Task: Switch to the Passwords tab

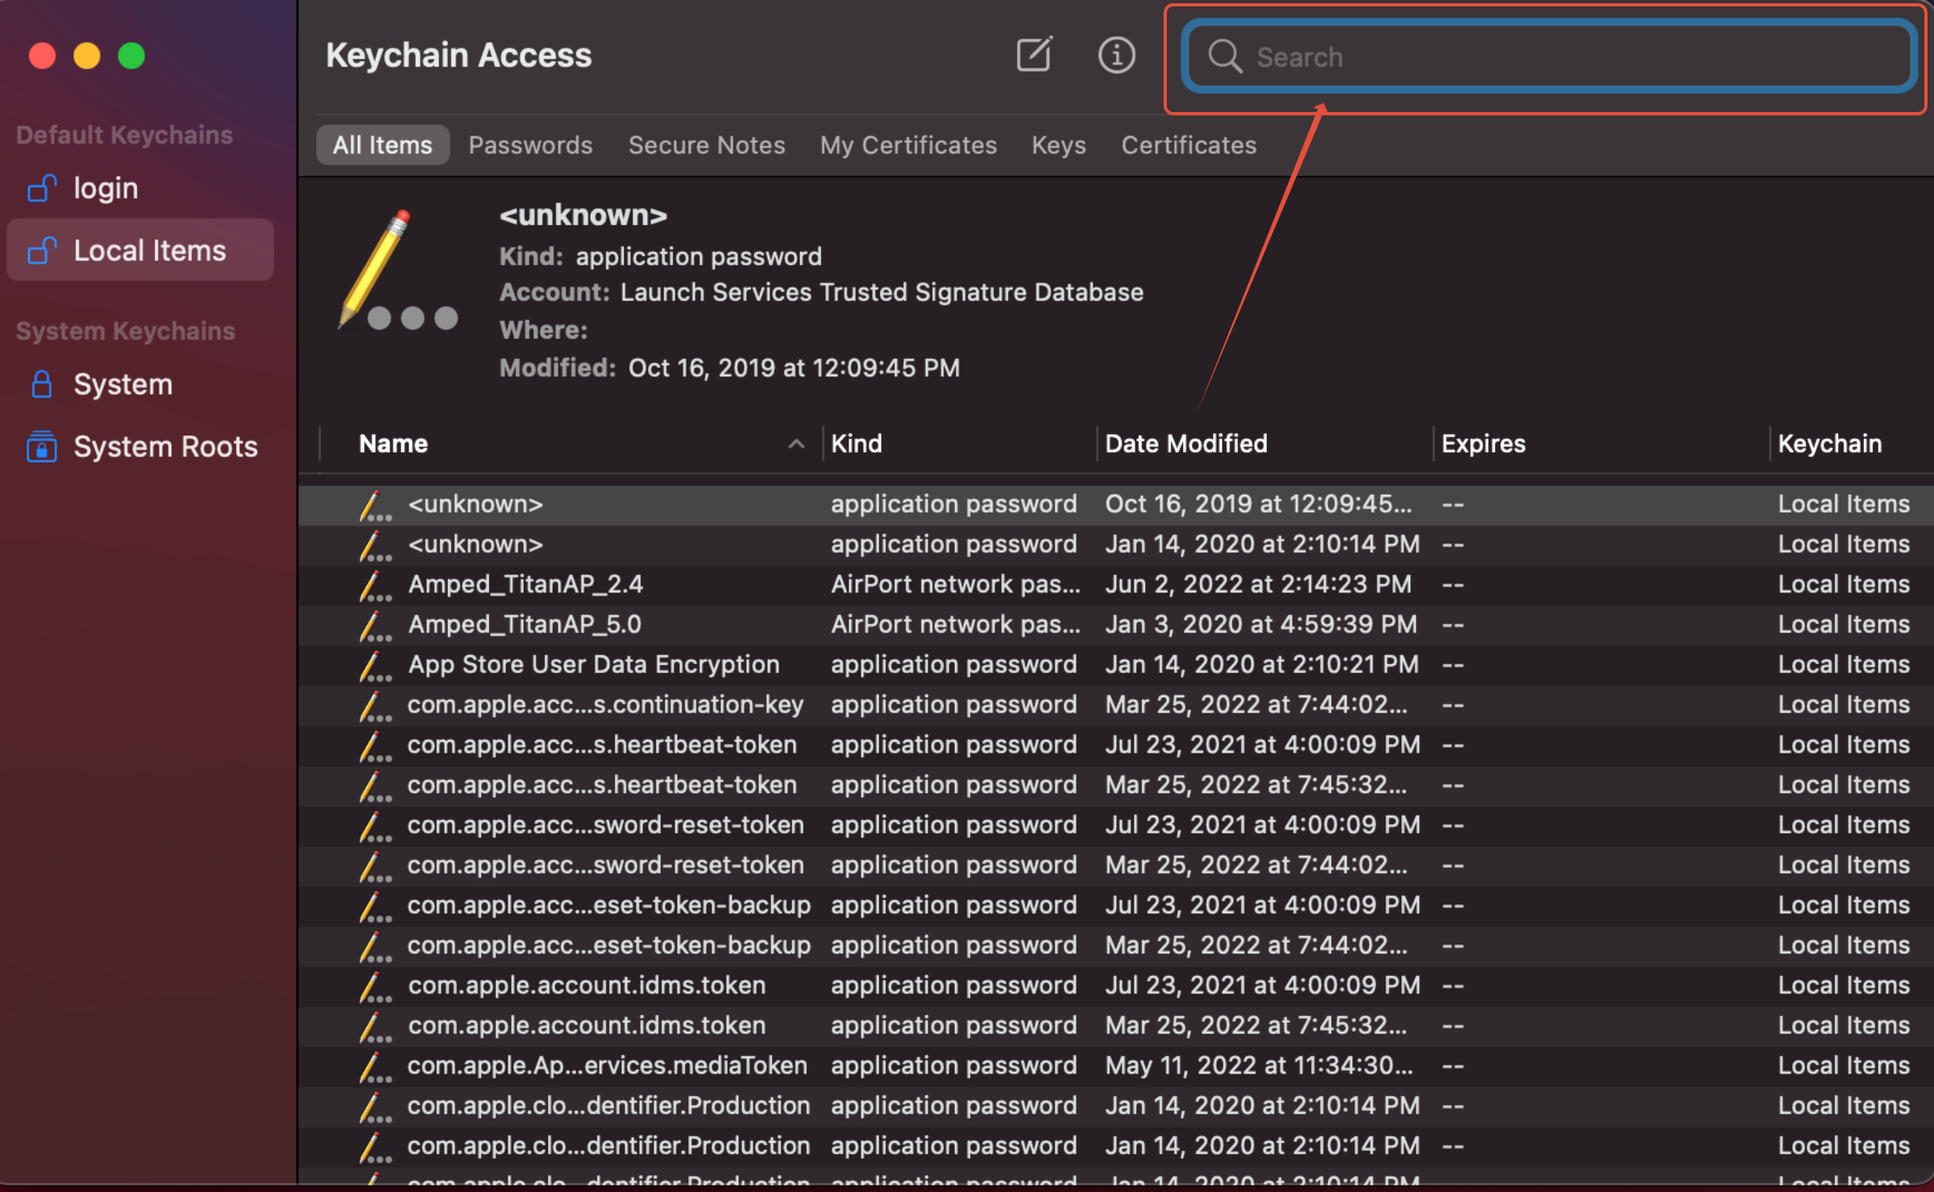Action: (x=530, y=145)
